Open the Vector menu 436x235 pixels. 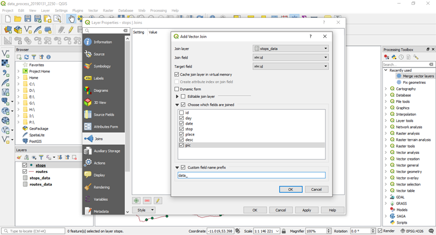tap(93, 10)
